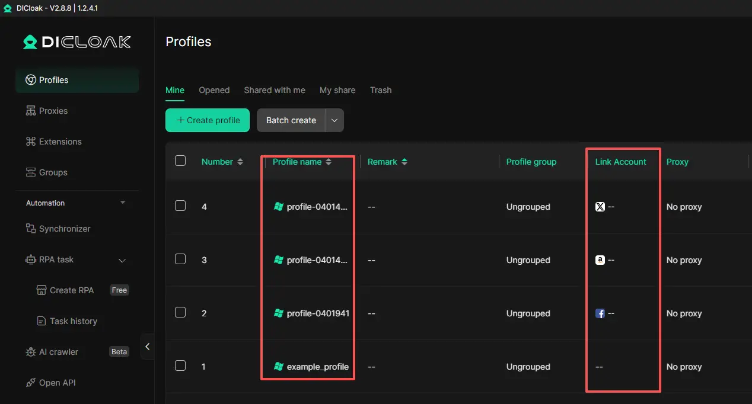Viewport: 752px width, 404px height.
Task: Switch to the Trash tab
Action: (x=381, y=90)
